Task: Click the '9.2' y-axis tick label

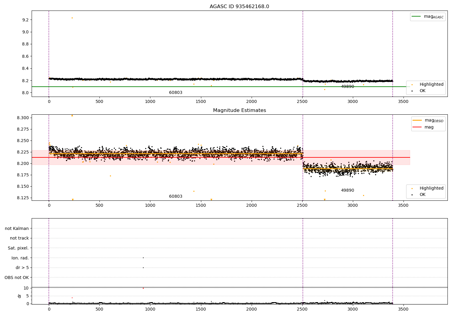Action: [25, 20]
